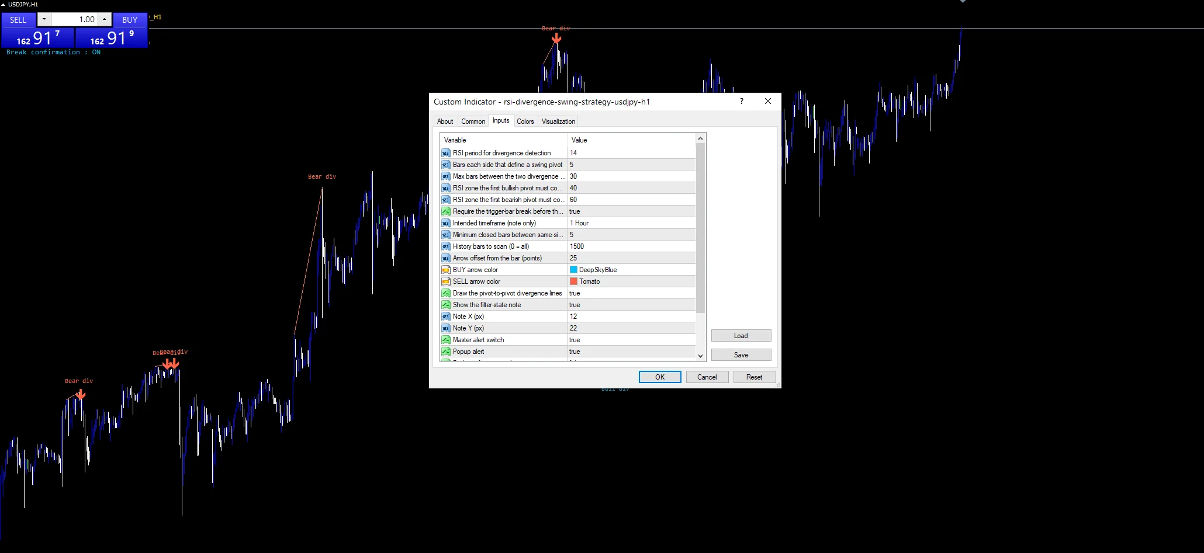1204x553 pixels.
Task: Save input settings with the Save button
Action: (741, 355)
